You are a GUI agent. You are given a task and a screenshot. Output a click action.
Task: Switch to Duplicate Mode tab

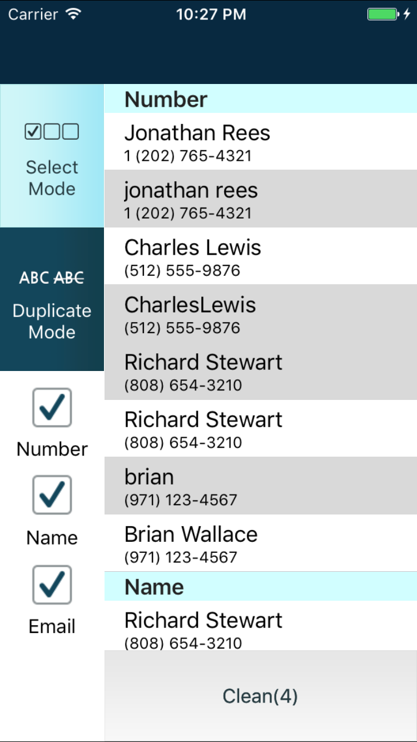(52, 299)
